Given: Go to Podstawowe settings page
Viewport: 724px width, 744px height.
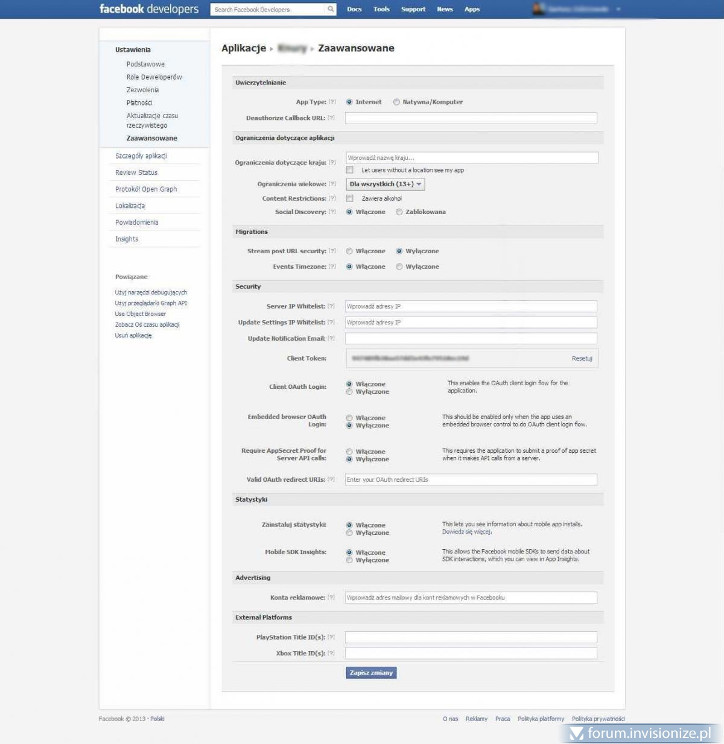Looking at the screenshot, I should pyautogui.click(x=145, y=64).
